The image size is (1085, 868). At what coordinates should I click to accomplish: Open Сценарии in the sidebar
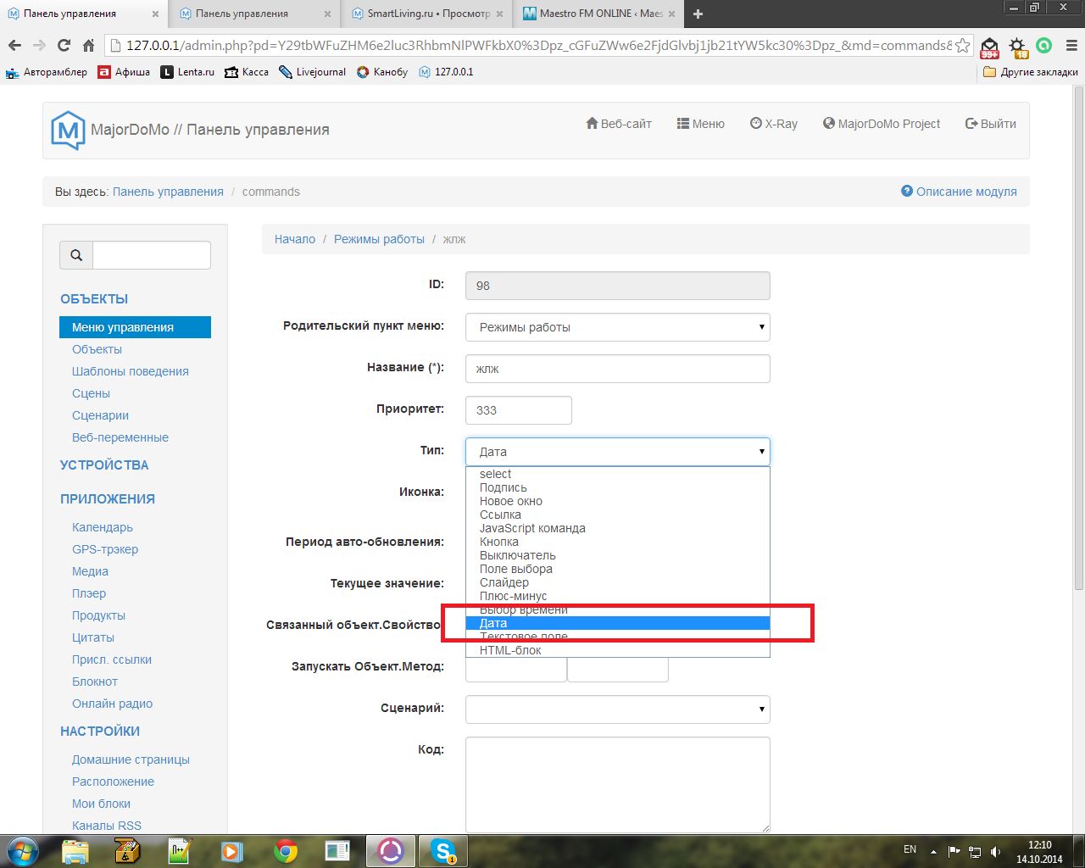100,415
